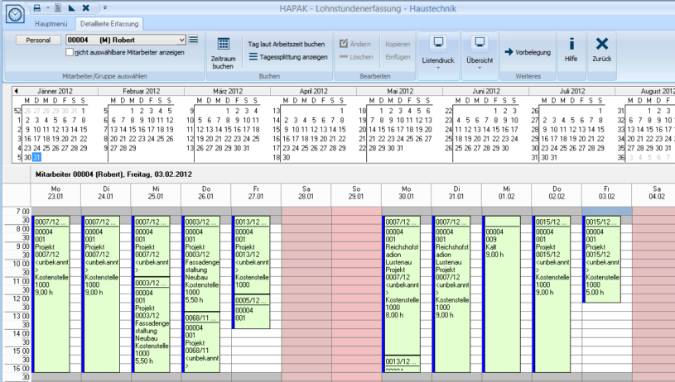Screen dimensions: 675x382
Task: Click the Mo 30.01 day column header
Action: coord(406,193)
